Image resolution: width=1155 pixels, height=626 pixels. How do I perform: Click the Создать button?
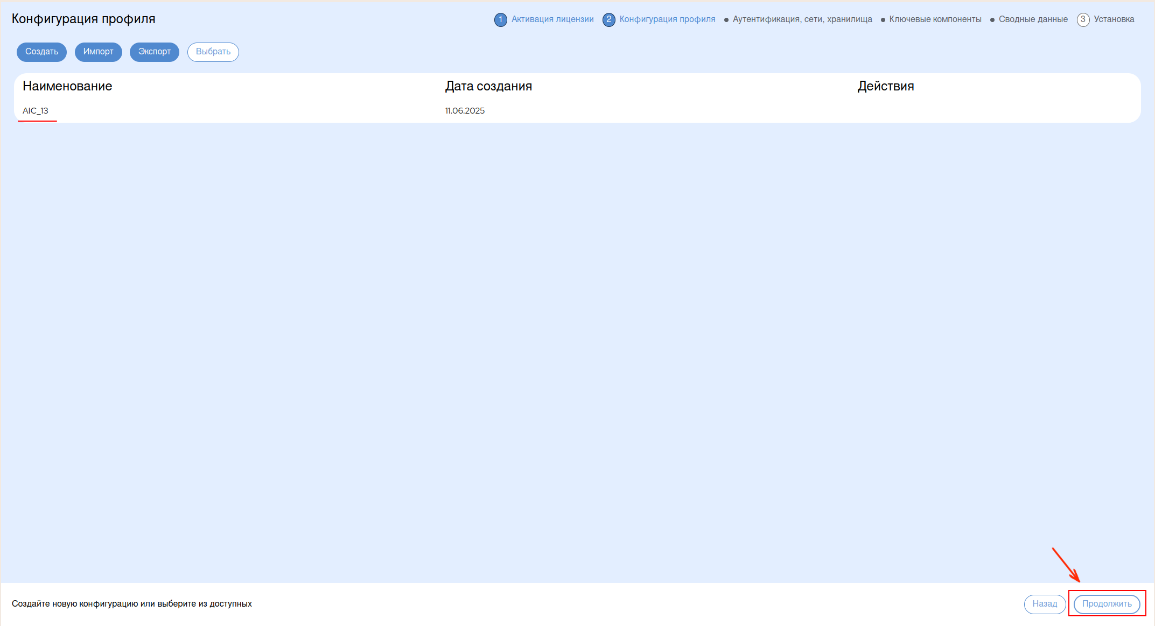click(41, 52)
